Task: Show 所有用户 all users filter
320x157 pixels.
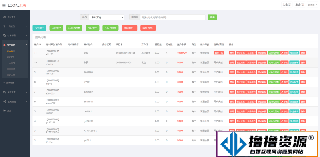Action: click(x=39, y=28)
